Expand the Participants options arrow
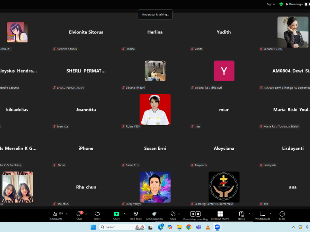This screenshot has width=310, height=232. tap(67, 214)
